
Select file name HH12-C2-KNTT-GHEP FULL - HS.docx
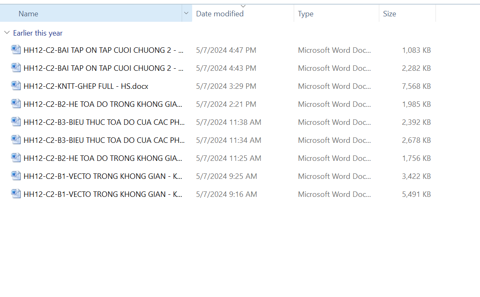point(86,86)
